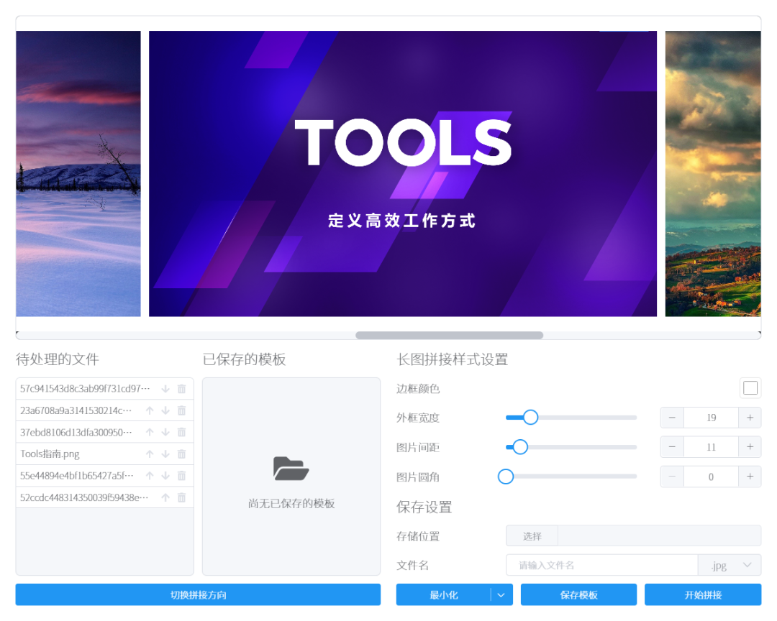Viewport: 777px width, 621px height.
Task: Delete file 57c941543d8c3ab99f731cd97 from list
Action: (182, 390)
